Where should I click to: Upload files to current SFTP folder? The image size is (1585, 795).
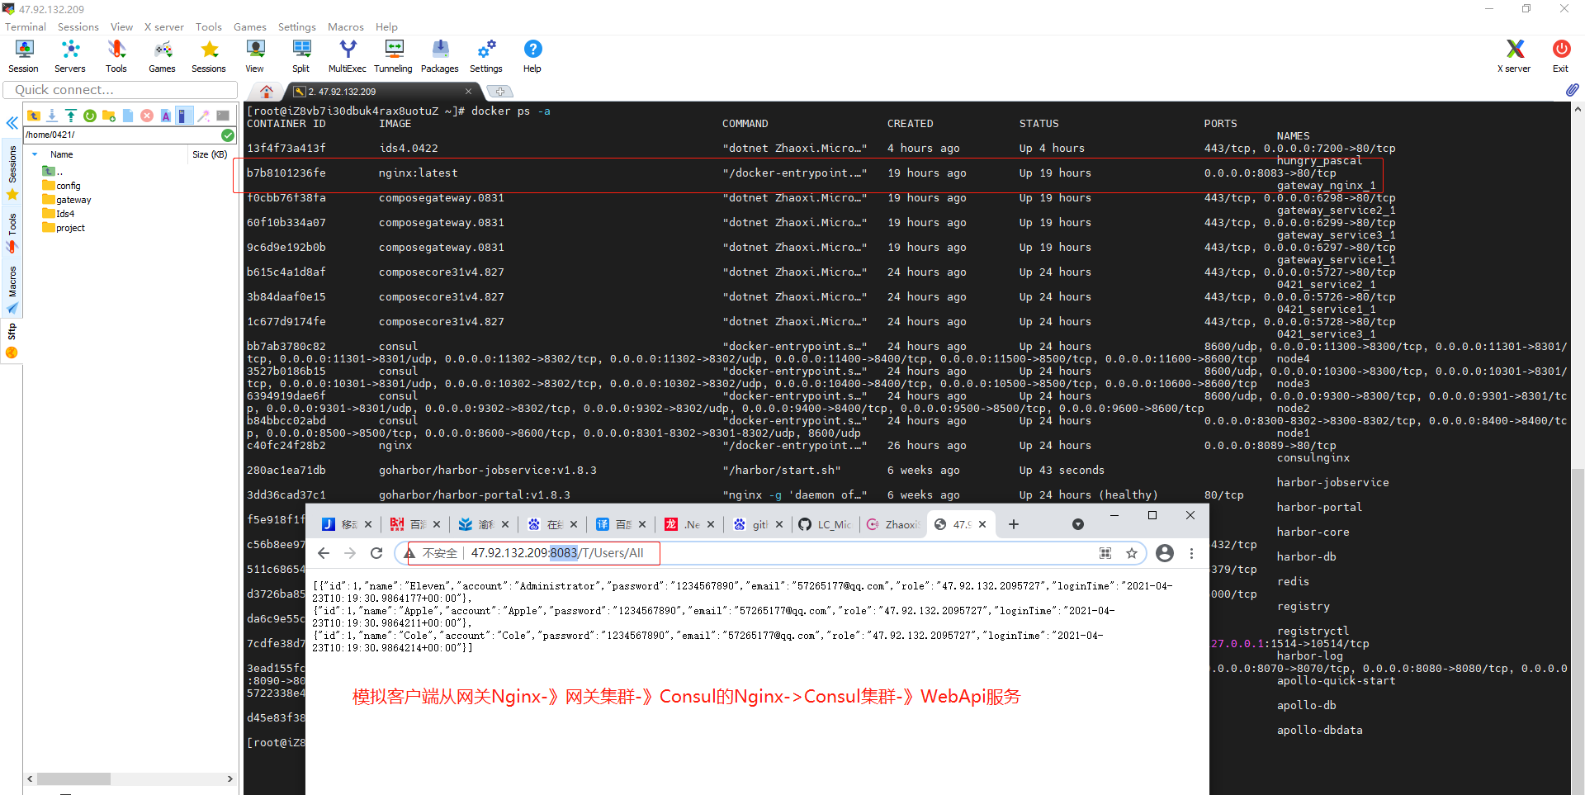click(71, 116)
